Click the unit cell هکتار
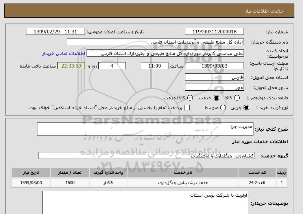Viewport: 303px width, 214px height. tap(108, 183)
